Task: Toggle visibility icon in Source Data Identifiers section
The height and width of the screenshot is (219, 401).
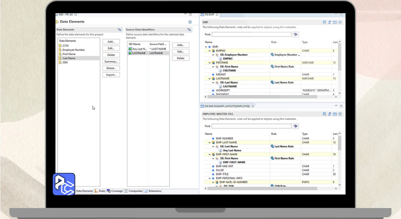Action: pos(189,30)
